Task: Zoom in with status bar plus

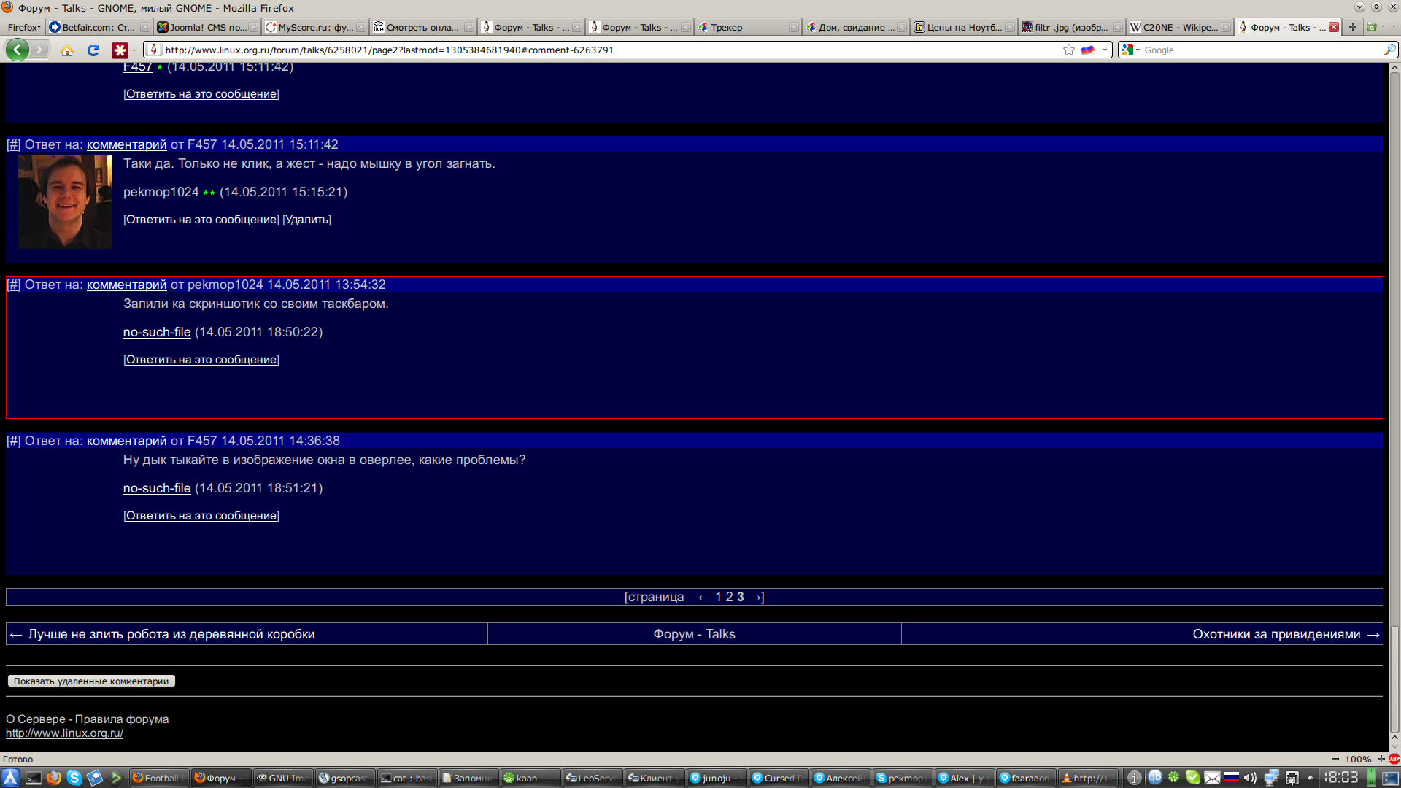Action: [x=1381, y=759]
